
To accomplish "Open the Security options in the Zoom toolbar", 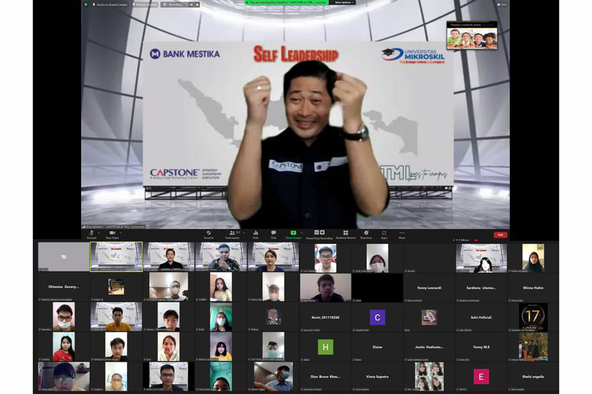I will pos(209,235).
